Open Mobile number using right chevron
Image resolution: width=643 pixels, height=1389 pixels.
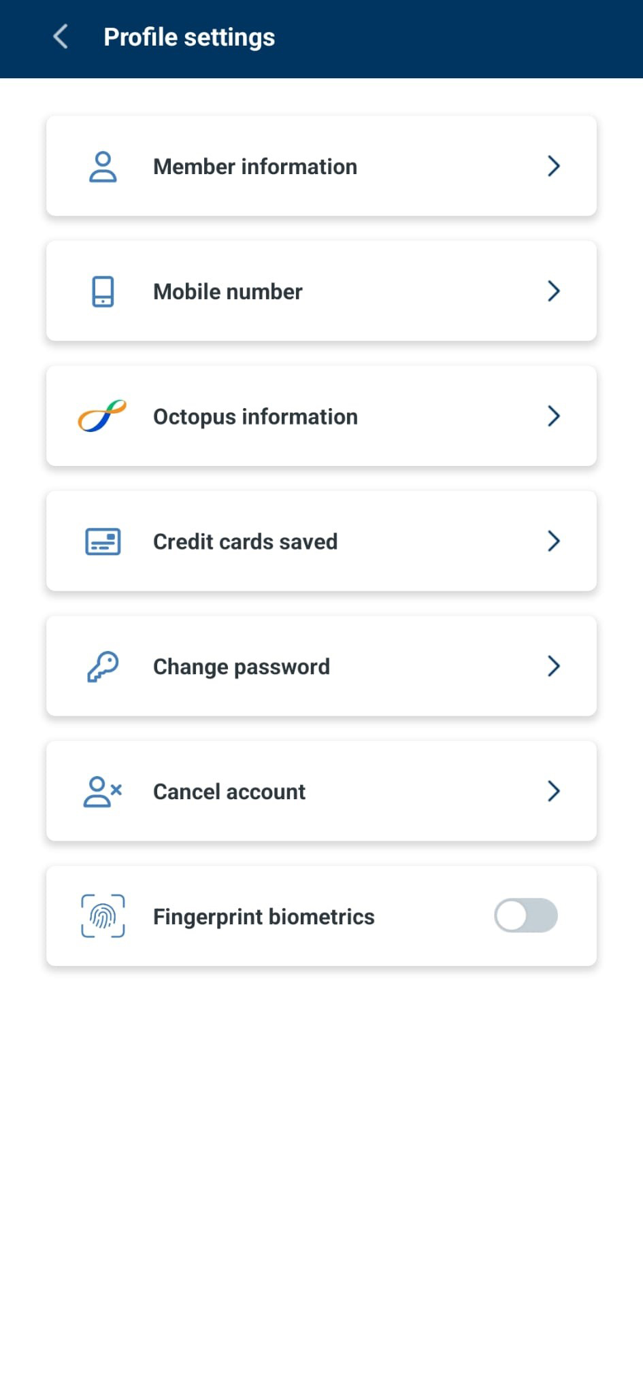(x=554, y=291)
